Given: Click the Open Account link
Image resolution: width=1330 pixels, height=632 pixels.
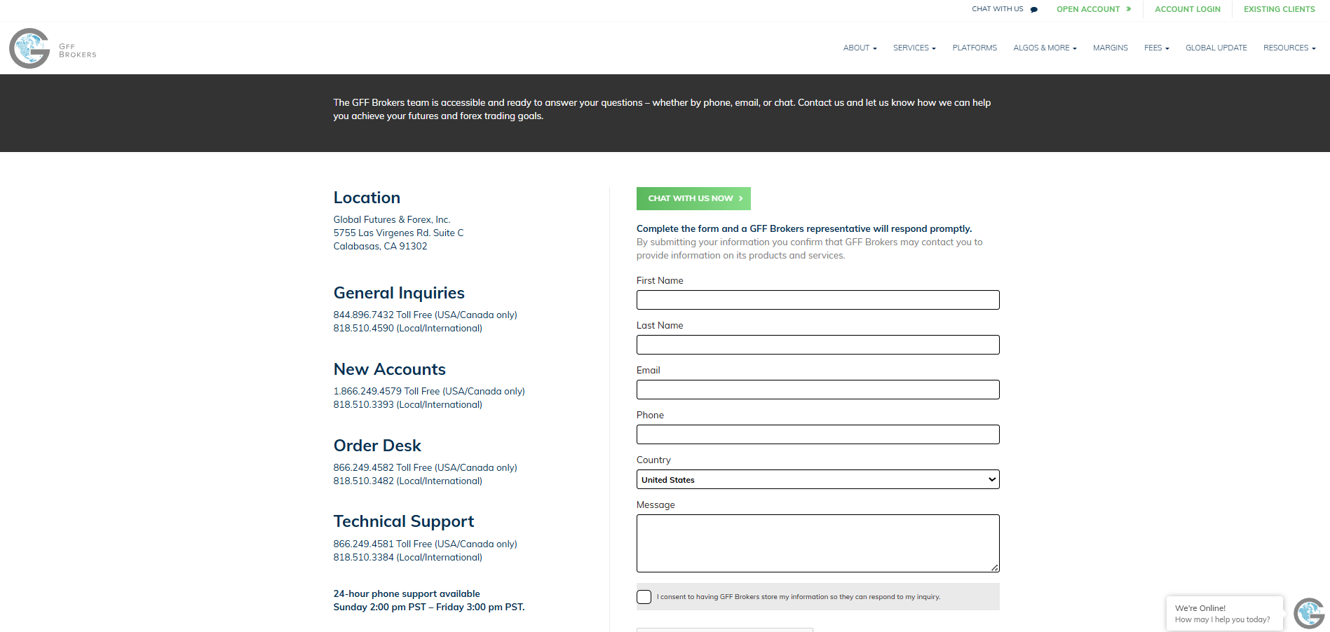Looking at the screenshot, I should (1093, 10).
